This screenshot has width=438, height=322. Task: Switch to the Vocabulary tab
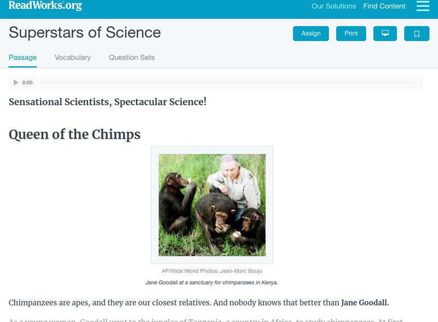pos(73,58)
